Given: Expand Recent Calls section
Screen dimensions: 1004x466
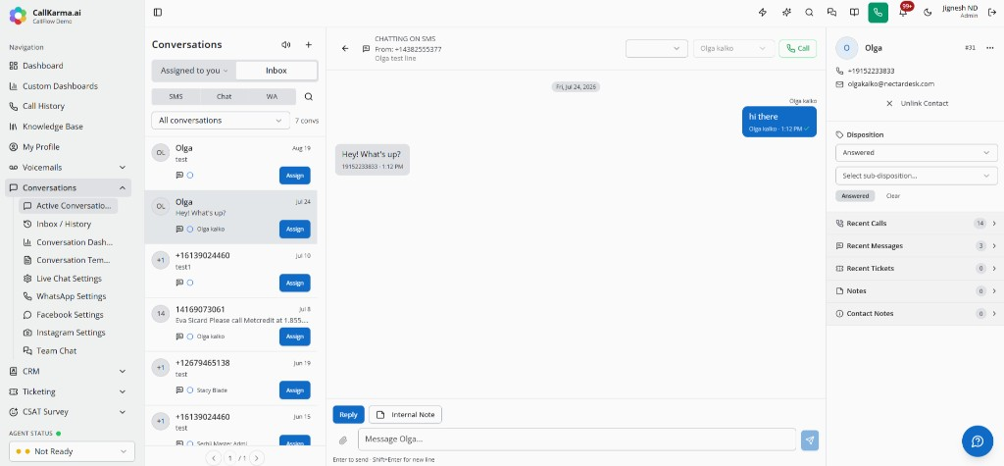Looking at the screenshot, I should [x=917, y=224].
